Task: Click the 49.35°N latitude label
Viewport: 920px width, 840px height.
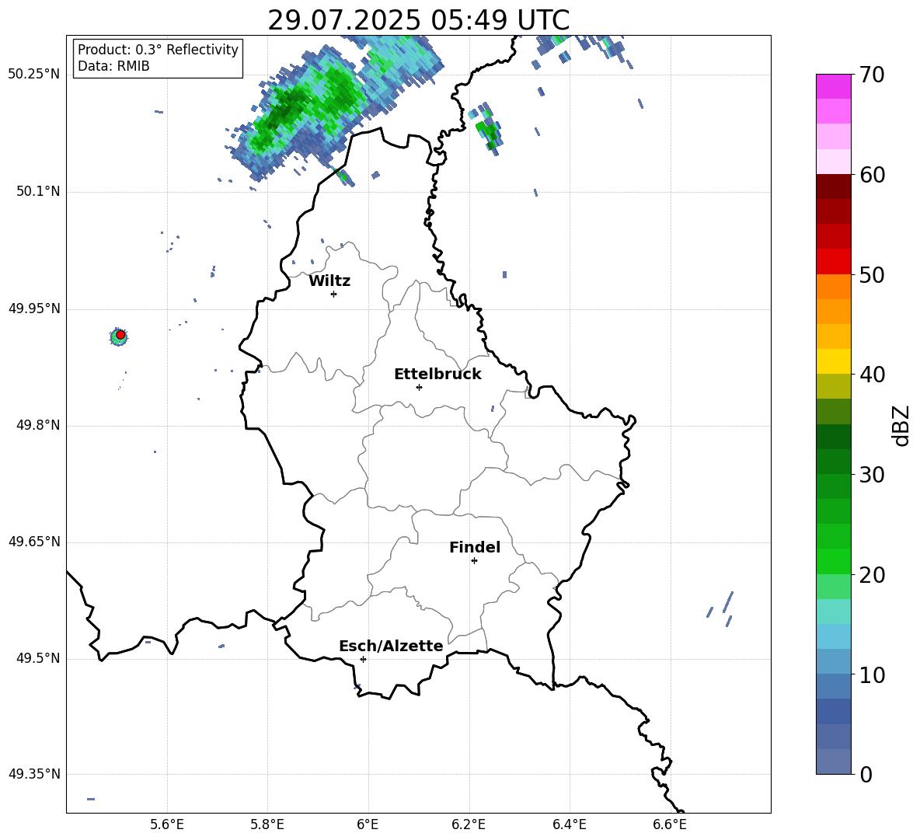Action: pos(34,774)
